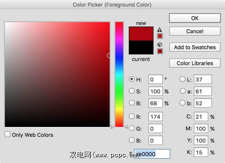The width and height of the screenshot is (225, 163).
Task: Click the new color preview swatch
Action: coord(141,33)
